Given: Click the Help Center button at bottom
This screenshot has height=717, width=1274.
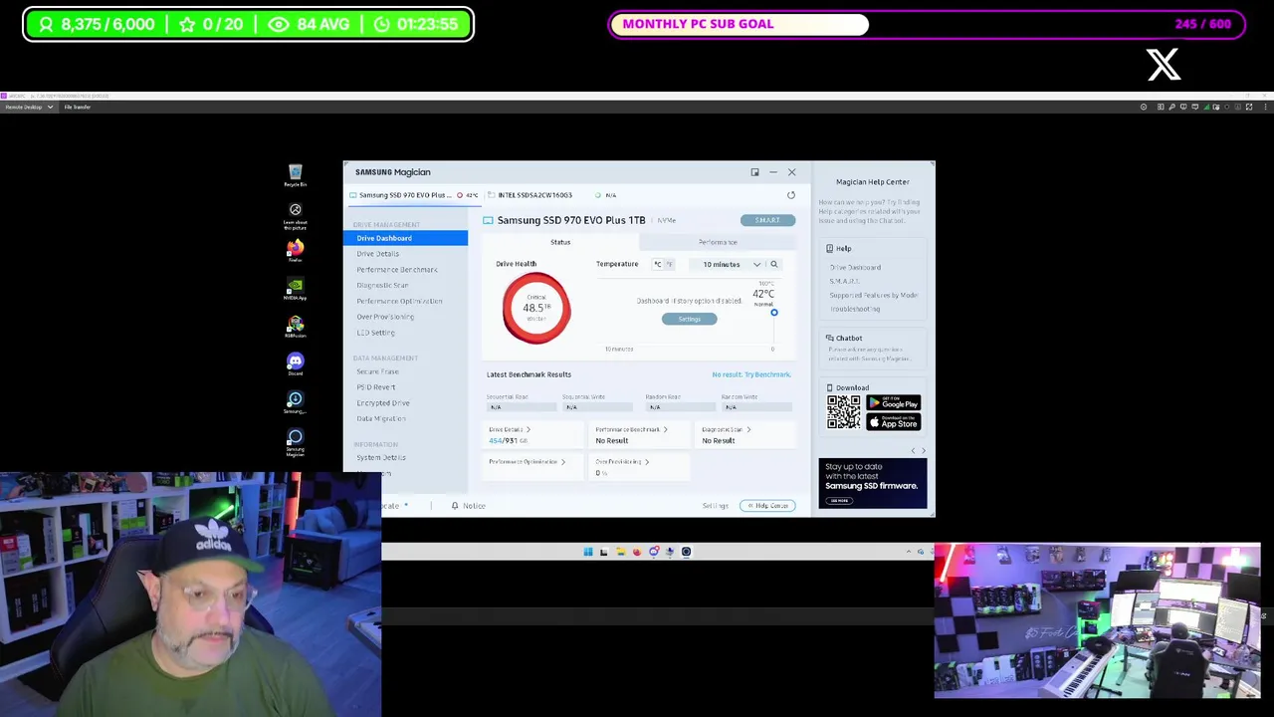Looking at the screenshot, I should 767,506.
